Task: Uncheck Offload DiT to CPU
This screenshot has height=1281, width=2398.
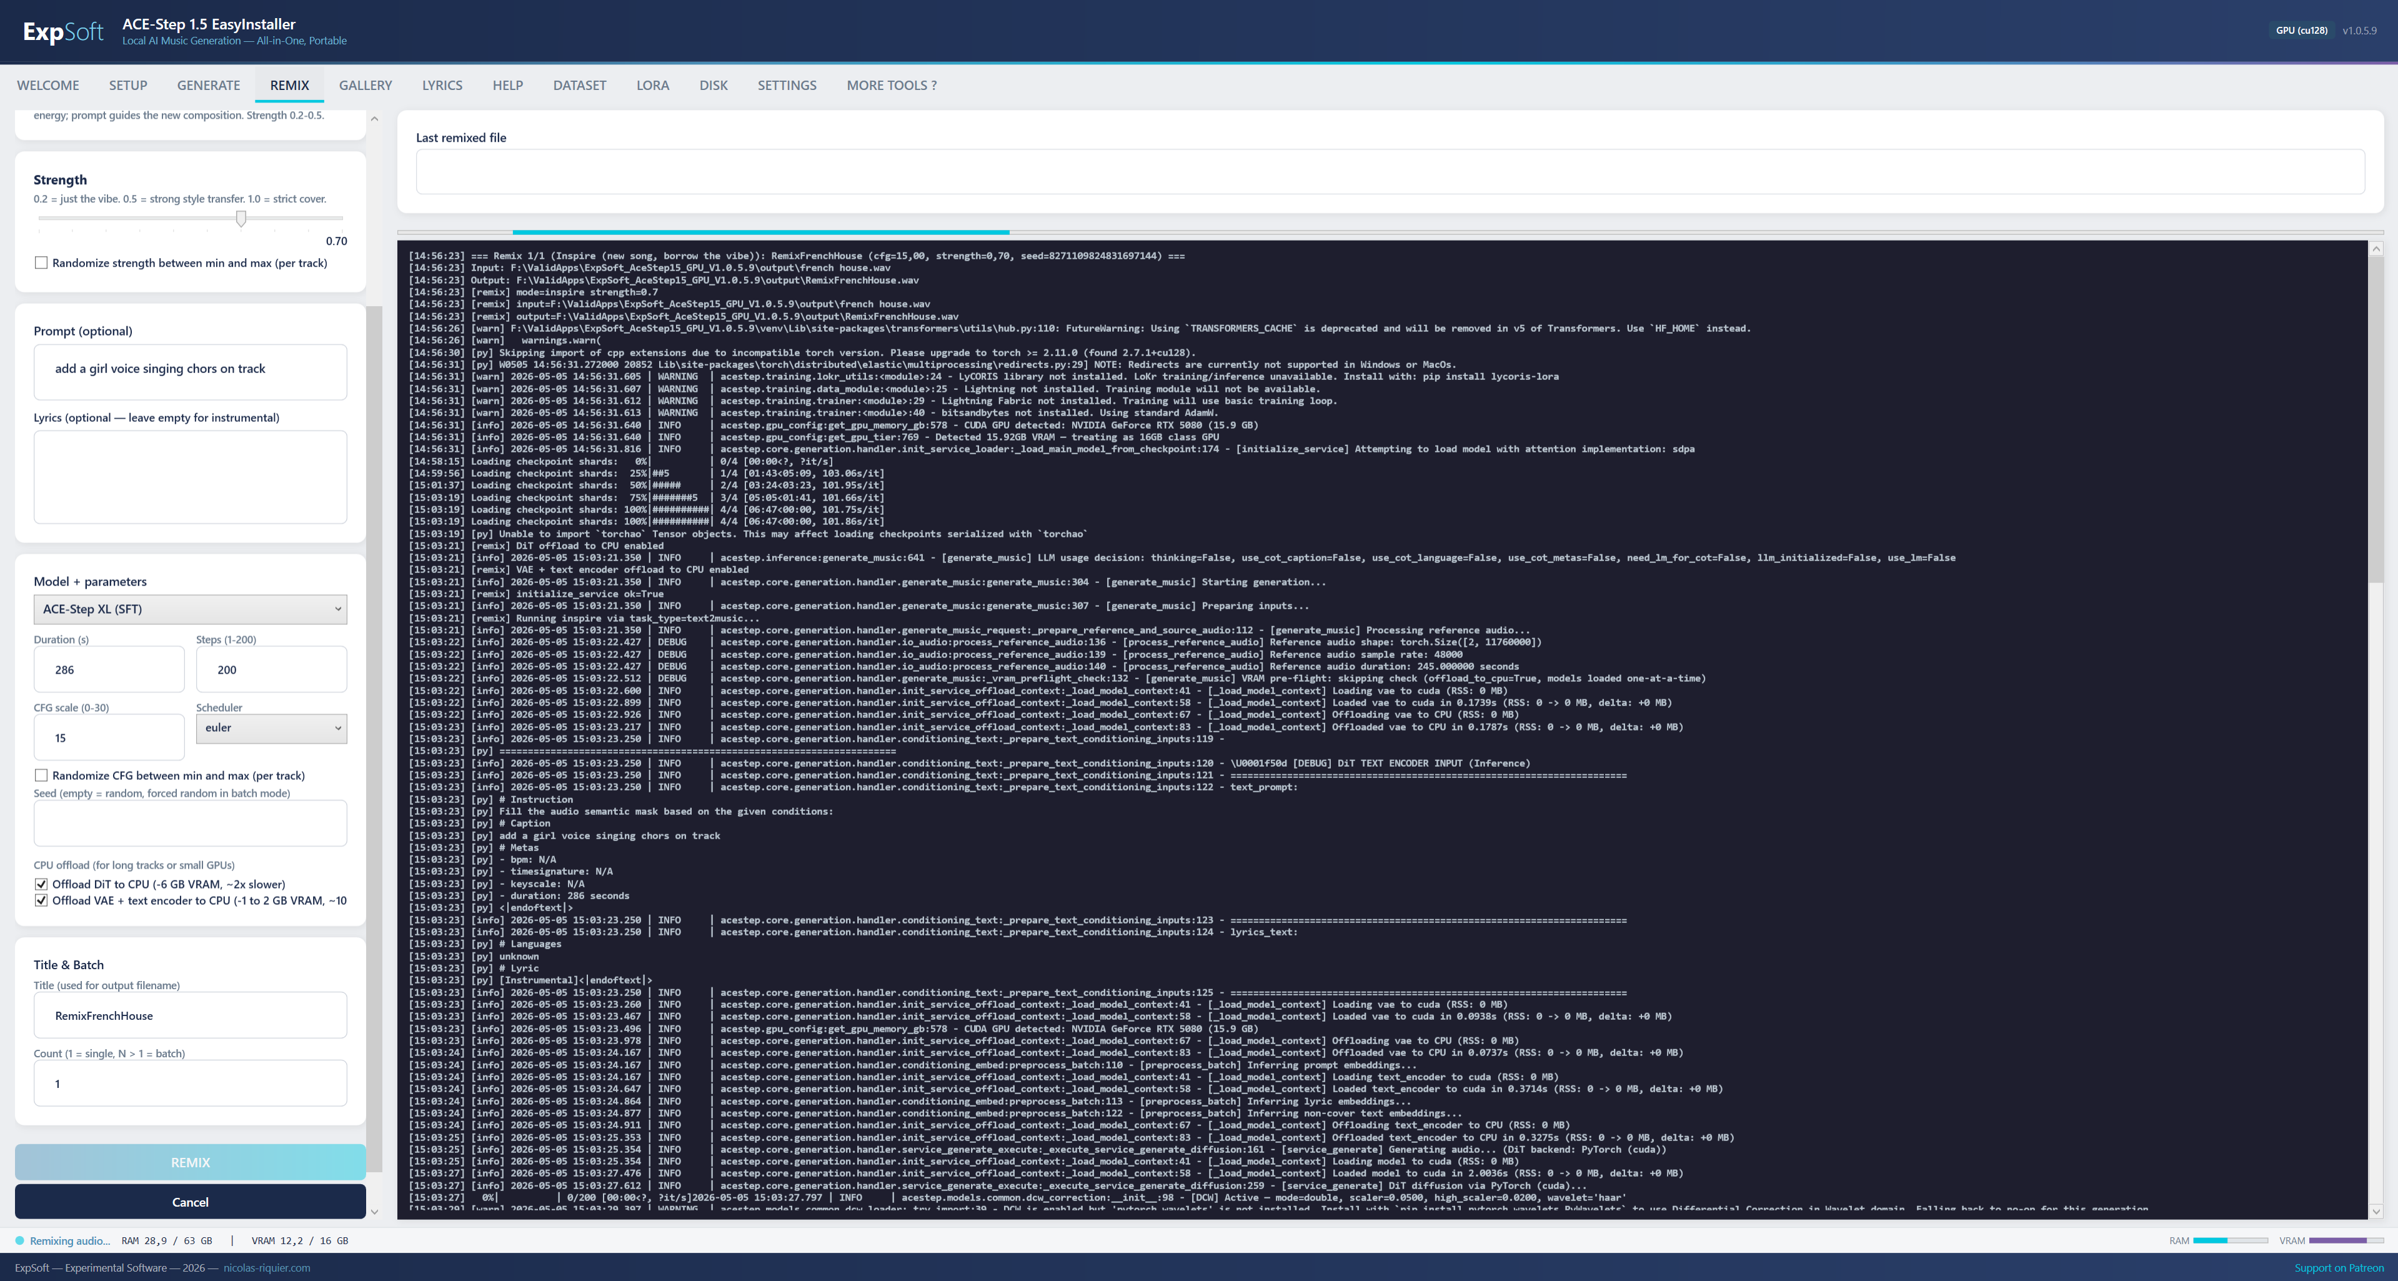Action: click(41, 884)
